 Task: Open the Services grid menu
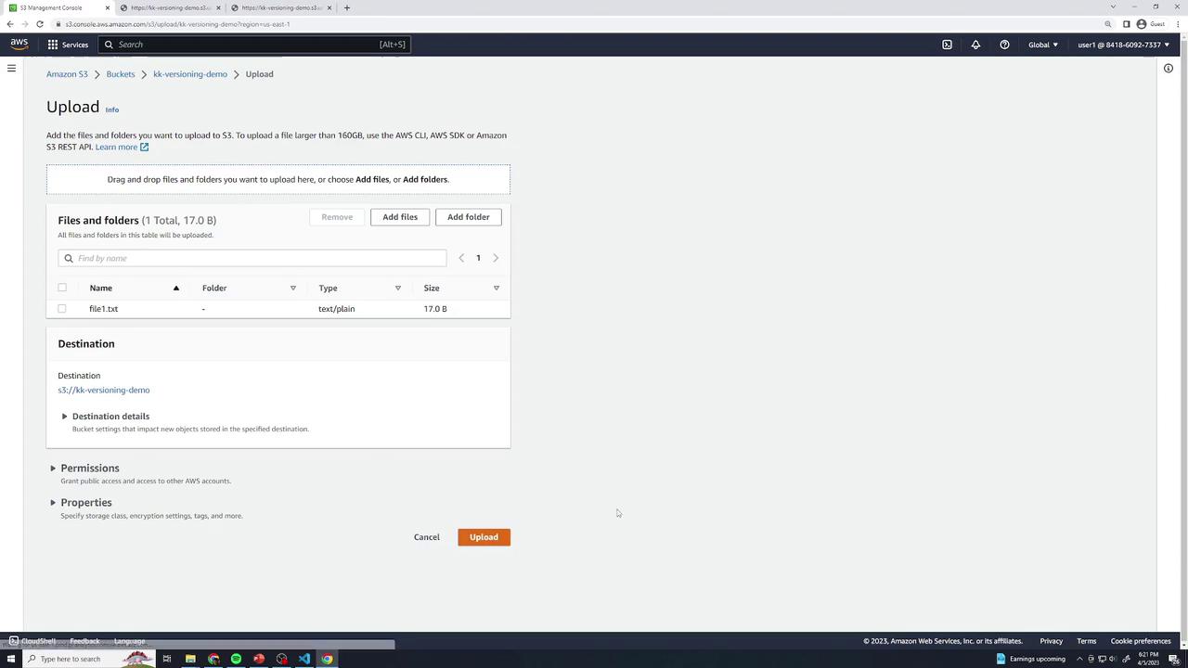(x=68, y=45)
